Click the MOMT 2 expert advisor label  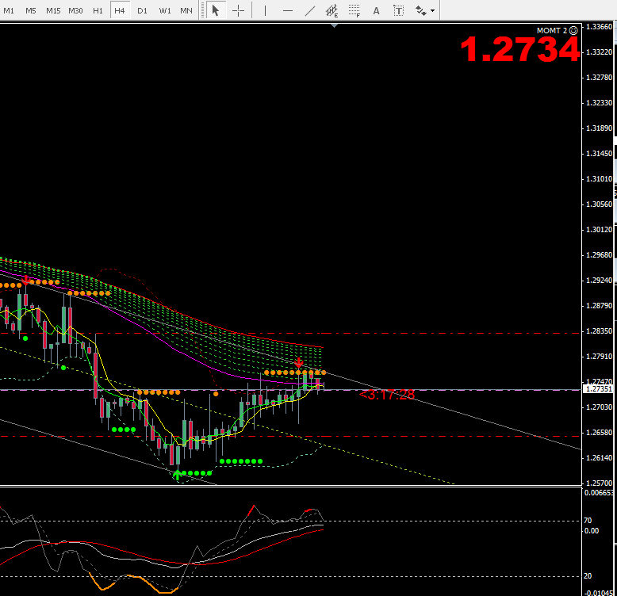point(552,30)
